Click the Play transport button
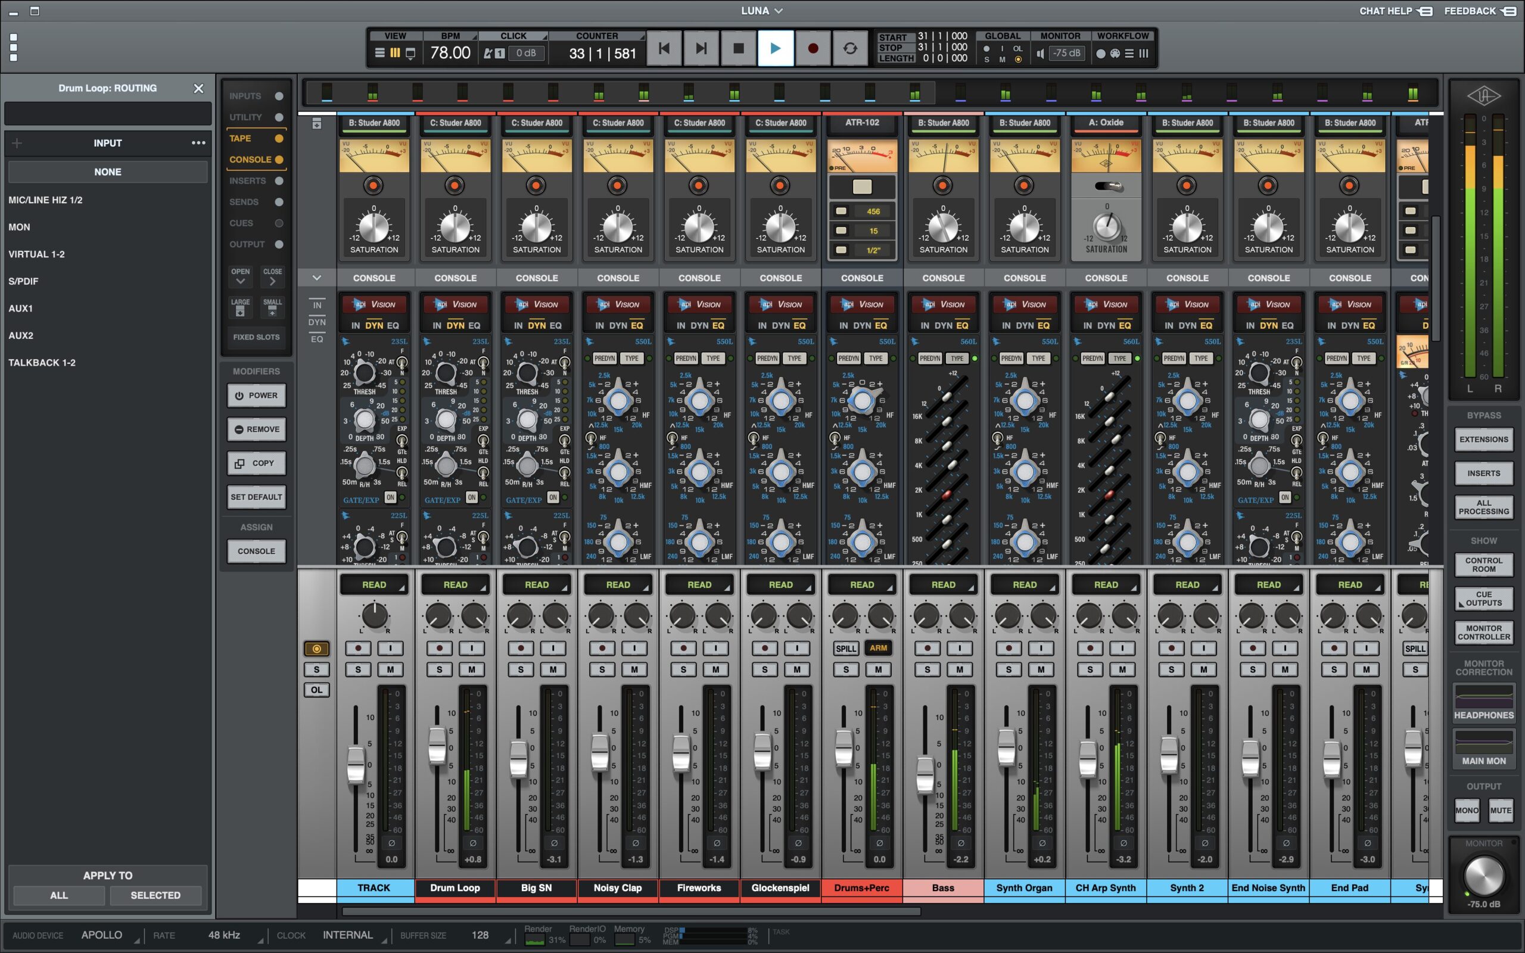 coord(775,48)
